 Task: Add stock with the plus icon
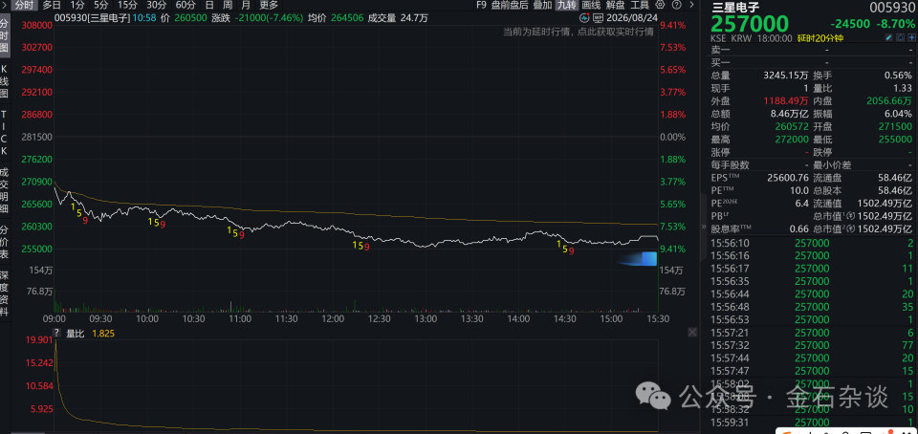tap(911, 38)
